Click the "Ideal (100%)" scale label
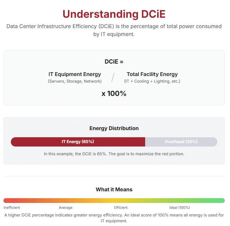This screenshot has height=226, width=230. 180,207
